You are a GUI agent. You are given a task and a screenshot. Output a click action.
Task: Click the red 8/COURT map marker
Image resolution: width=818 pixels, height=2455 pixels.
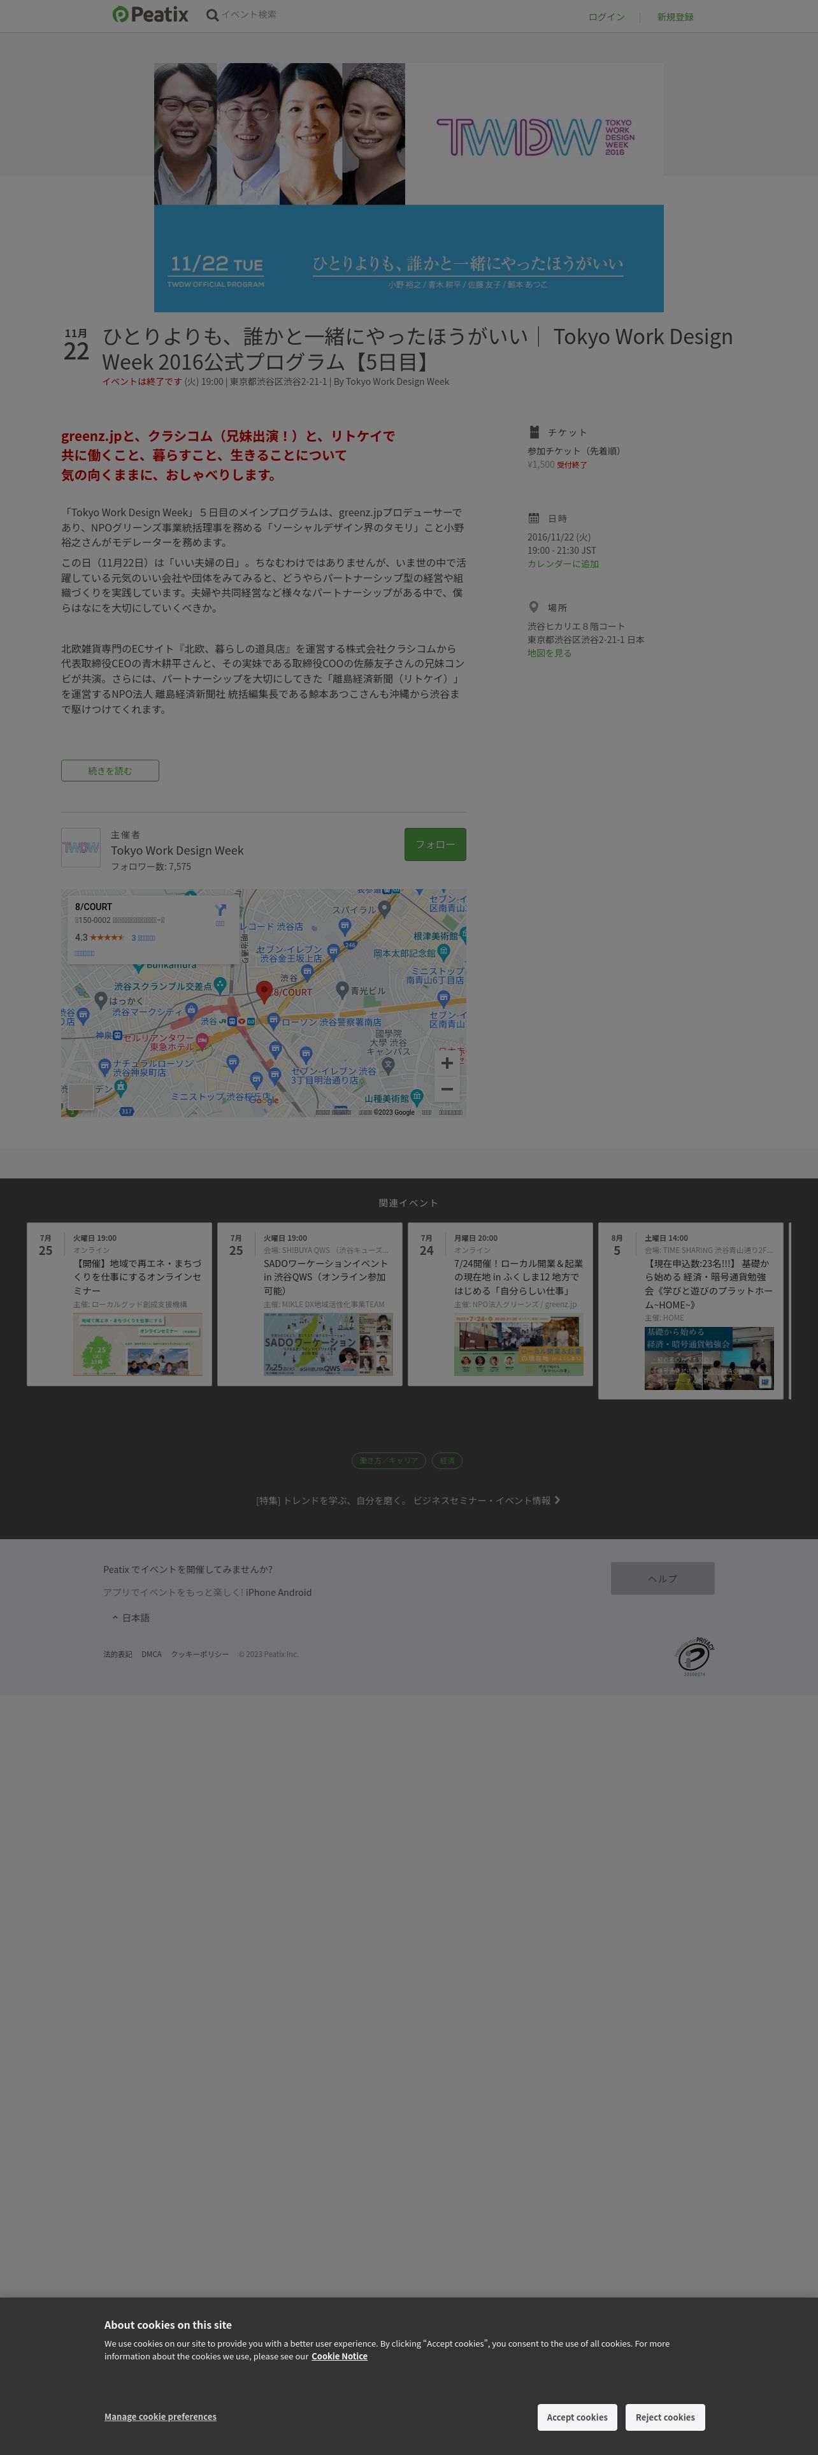(265, 991)
